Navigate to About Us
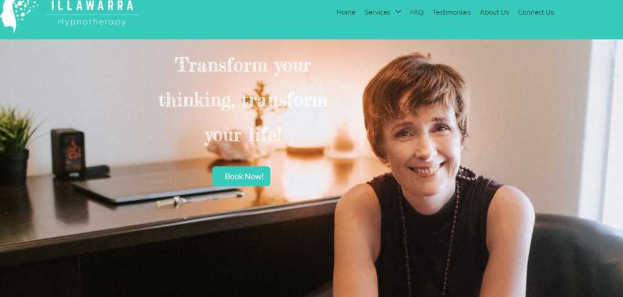The width and height of the screenshot is (623, 297). coord(494,12)
